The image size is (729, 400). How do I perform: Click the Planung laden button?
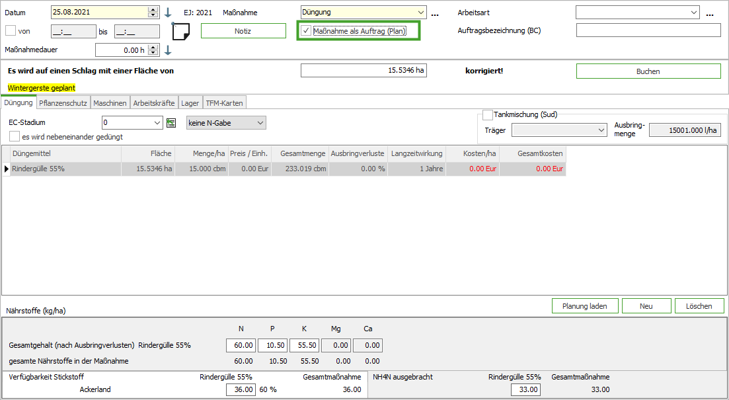(585, 306)
